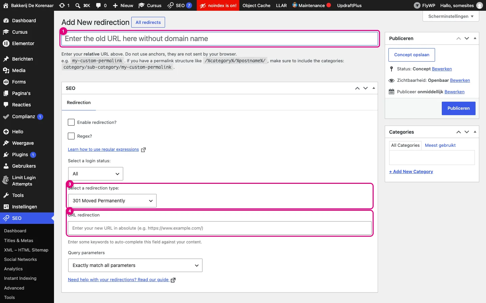Open the search magnifier in admin bar
Screen dimensions: 486x303
point(78,5)
